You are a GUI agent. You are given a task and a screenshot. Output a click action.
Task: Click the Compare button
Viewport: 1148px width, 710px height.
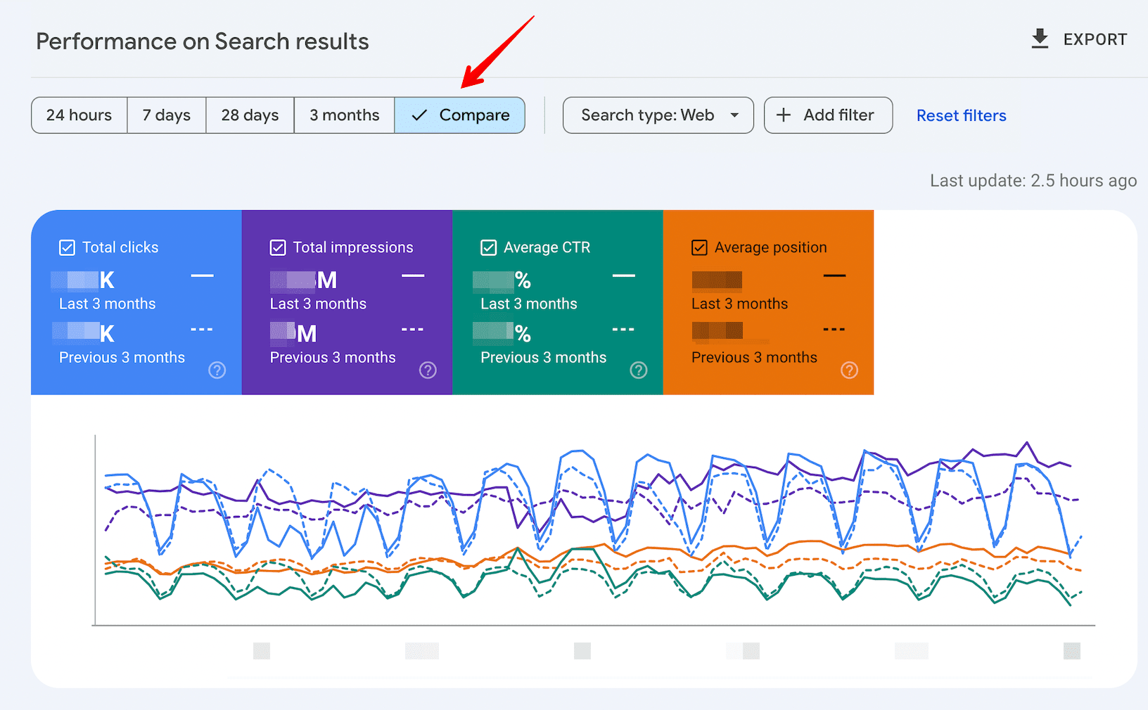[x=459, y=115]
